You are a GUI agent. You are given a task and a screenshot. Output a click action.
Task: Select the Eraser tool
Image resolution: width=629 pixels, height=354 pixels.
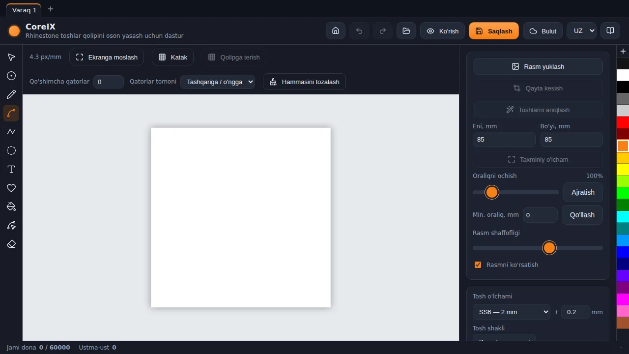point(11,244)
